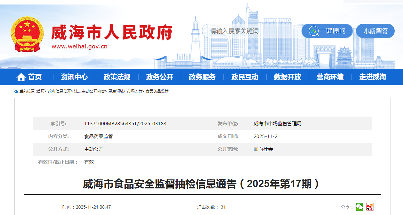Share article via Weibo icon
Image resolution: width=403 pixels, height=215 pixels.
tap(370, 207)
